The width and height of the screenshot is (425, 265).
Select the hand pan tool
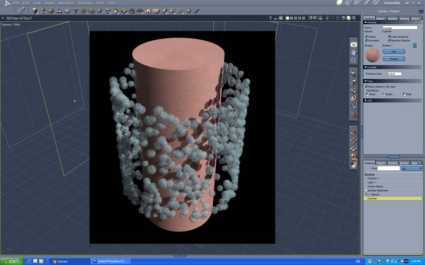(x=354, y=53)
